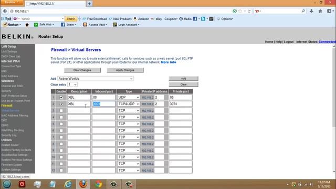The width and height of the screenshot is (336, 189).
Task: Launch Internet Explorer from the taskbar
Action: 68,184
